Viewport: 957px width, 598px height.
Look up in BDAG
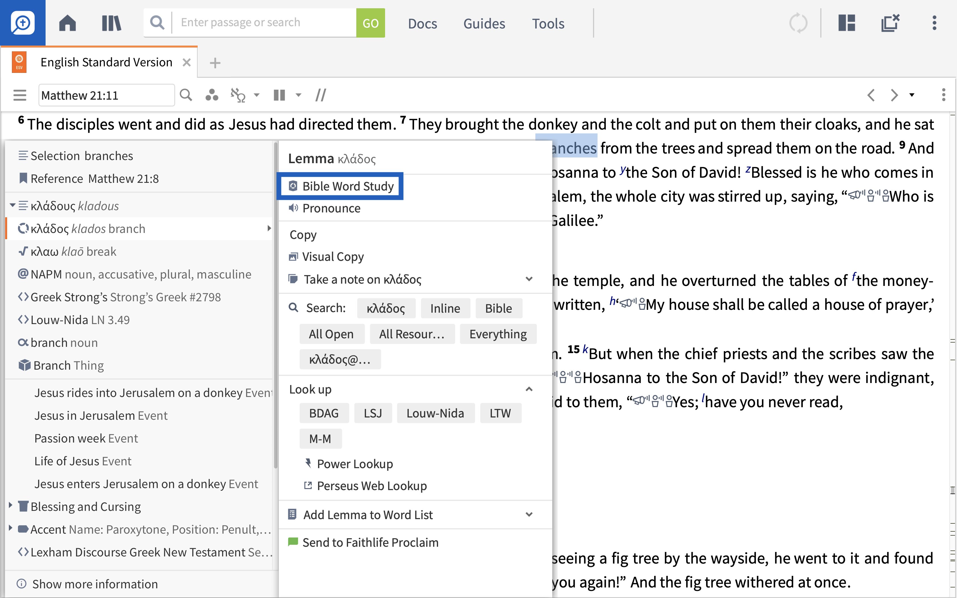point(324,413)
